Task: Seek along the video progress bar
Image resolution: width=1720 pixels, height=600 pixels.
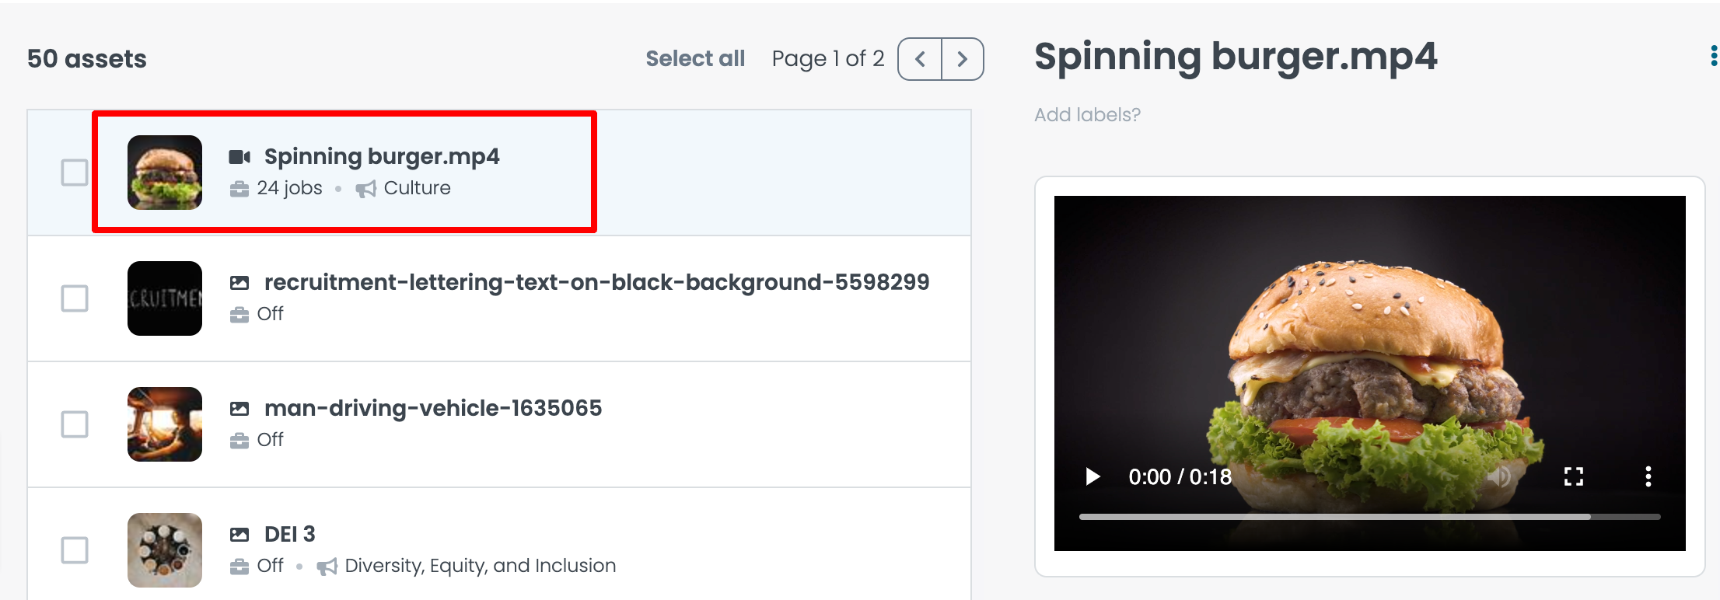Action: click(x=1369, y=517)
